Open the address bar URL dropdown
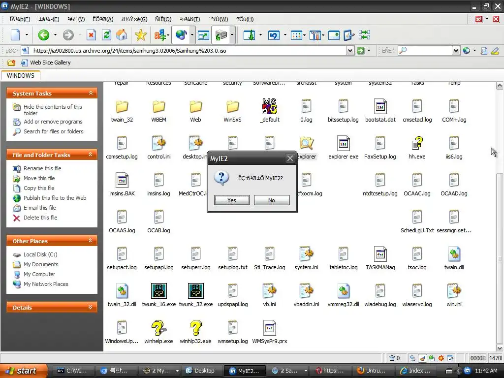 [350, 51]
